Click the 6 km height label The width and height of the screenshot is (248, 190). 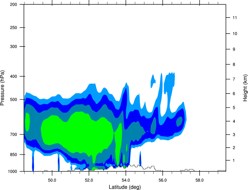click(234, 94)
